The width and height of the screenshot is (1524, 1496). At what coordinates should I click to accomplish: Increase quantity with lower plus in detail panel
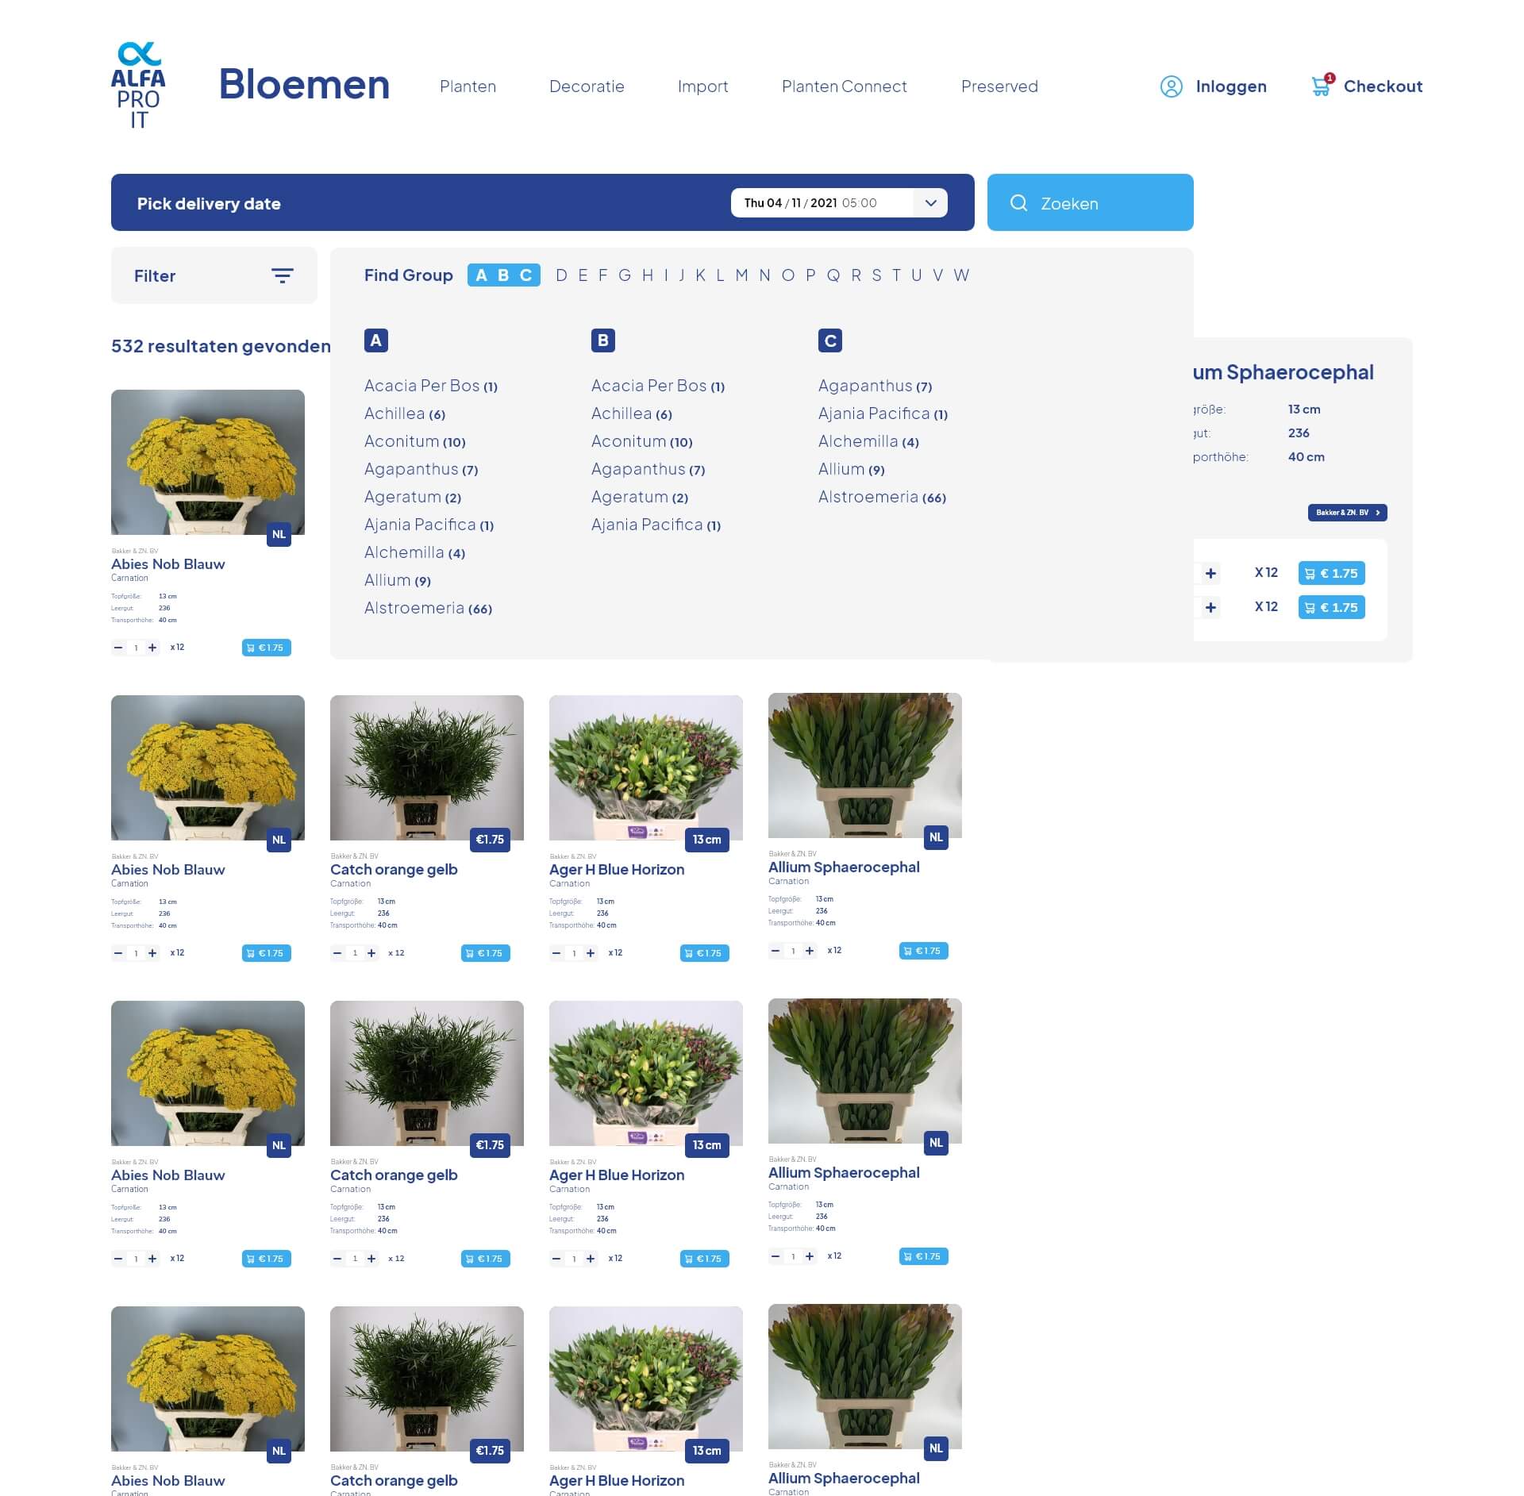click(x=1210, y=607)
